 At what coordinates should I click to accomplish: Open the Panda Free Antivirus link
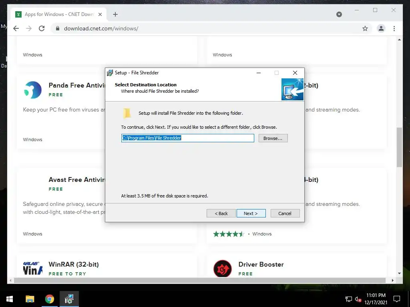pyautogui.click(x=77, y=86)
